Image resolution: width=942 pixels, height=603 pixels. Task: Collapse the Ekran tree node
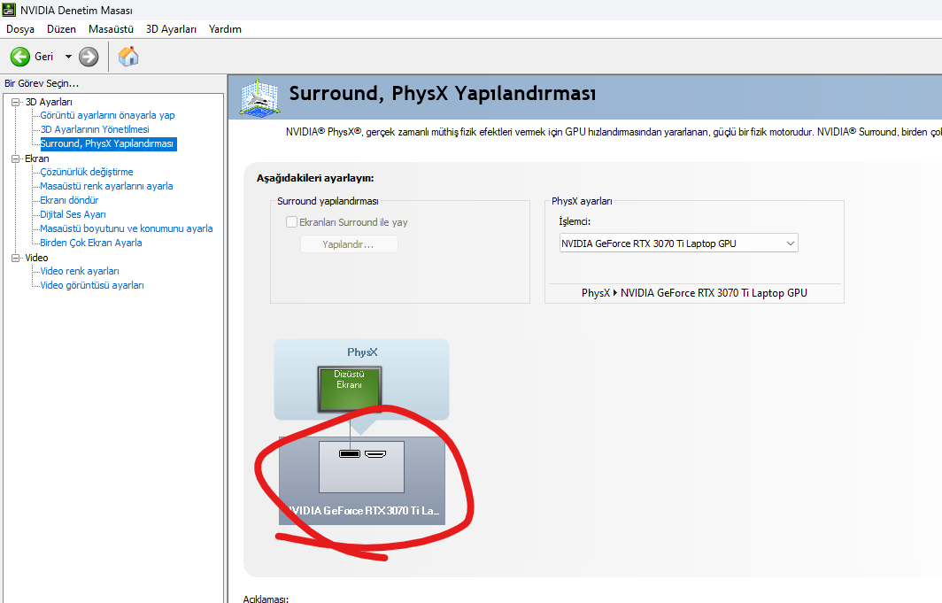[16, 159]
